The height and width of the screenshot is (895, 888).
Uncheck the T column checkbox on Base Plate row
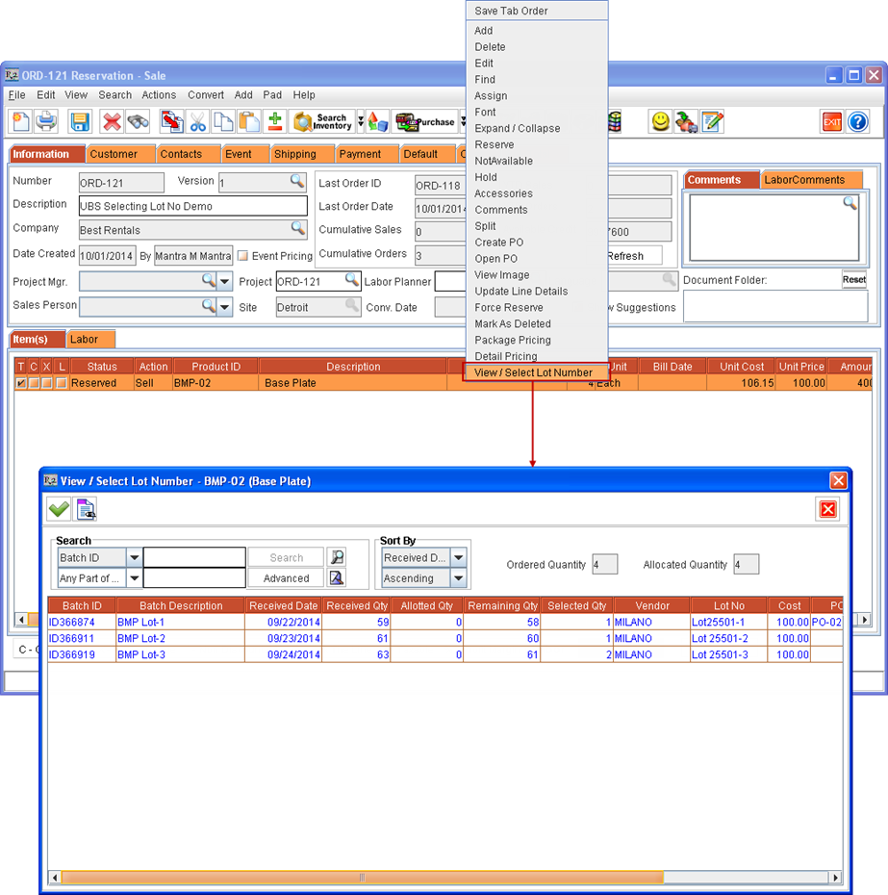tap(21, 383)
